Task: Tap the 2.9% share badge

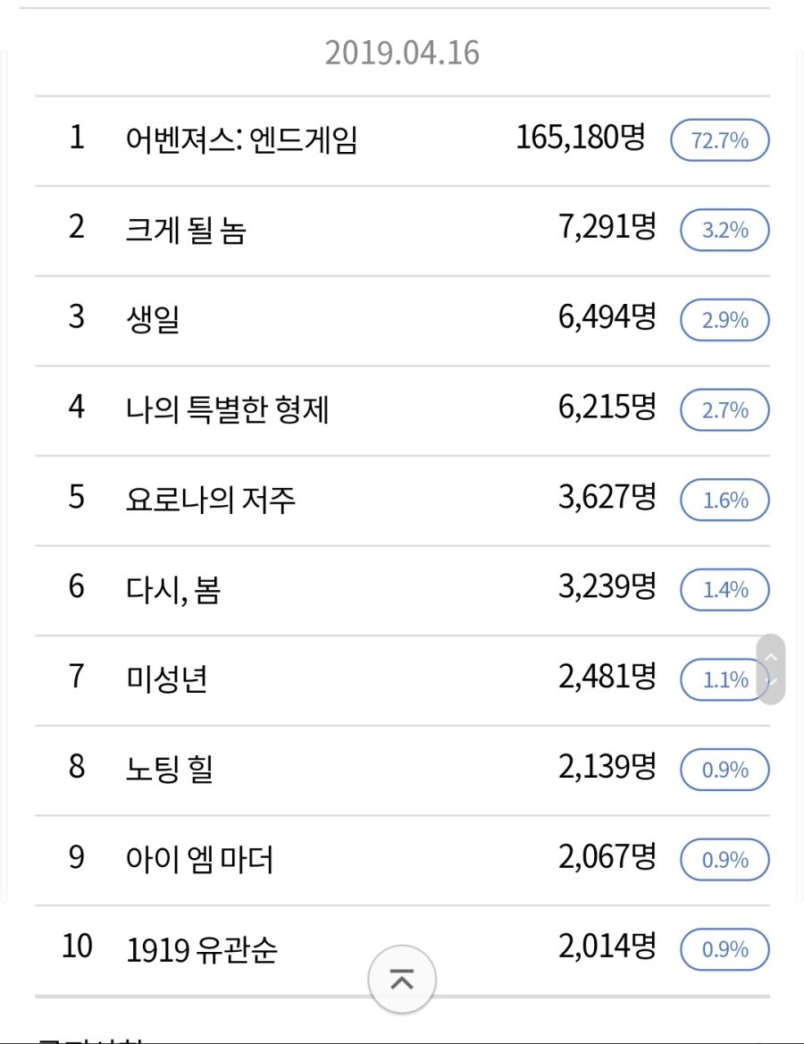Action: (x=724, y=320)
